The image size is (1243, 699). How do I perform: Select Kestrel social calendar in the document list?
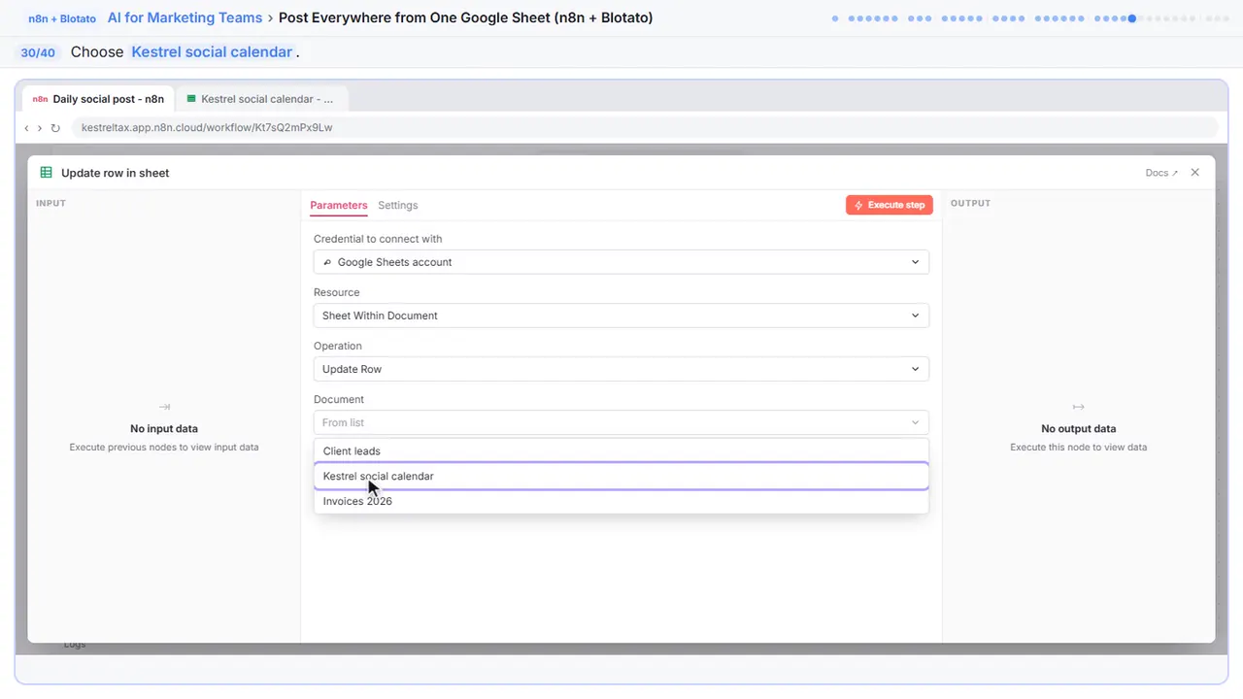click(x=621, y=477)
